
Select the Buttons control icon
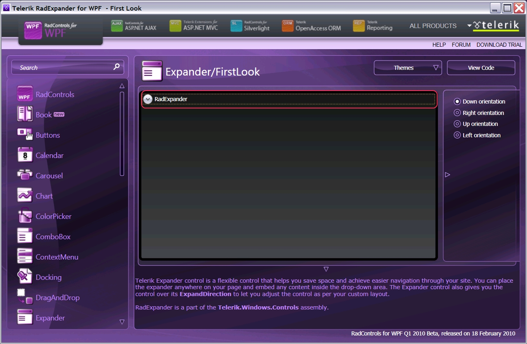[25, 135]
